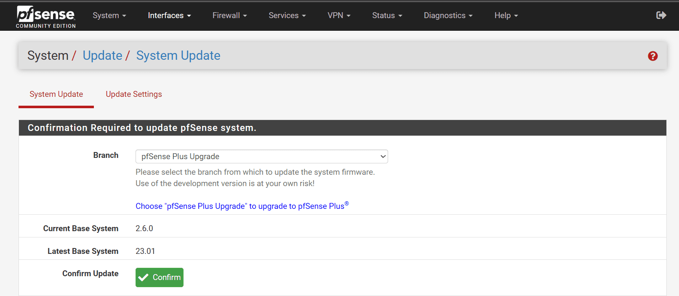Open the System menu
Viewport: 679px width, 296px height.
coord(109,16)
